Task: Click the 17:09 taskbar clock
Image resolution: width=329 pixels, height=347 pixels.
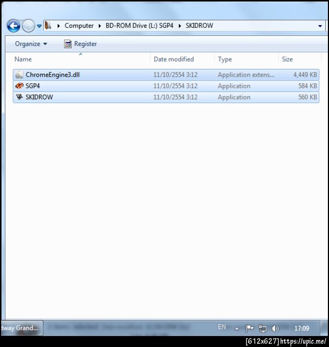Action: coord(302,328)
